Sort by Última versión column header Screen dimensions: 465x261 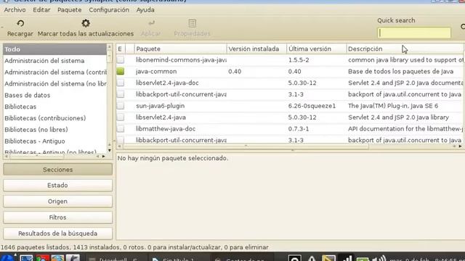tap(317, 49)
